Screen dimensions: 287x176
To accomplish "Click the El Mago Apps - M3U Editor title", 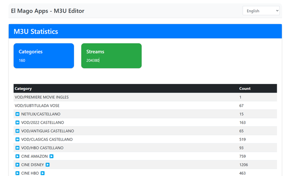I will tap(48, 11).
